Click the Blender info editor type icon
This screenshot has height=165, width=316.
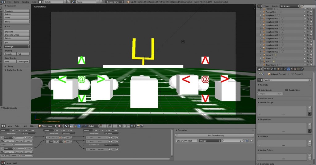[3, 2]
